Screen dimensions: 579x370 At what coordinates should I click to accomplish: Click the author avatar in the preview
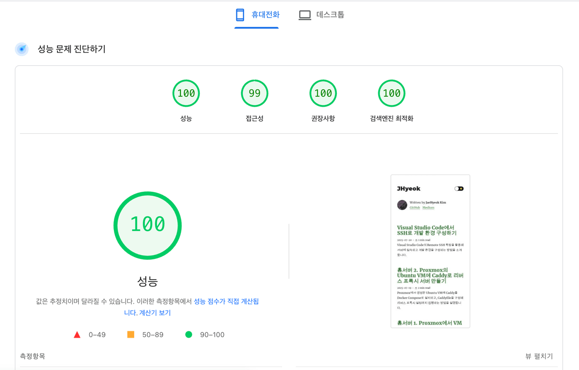(x=402, y=205)
